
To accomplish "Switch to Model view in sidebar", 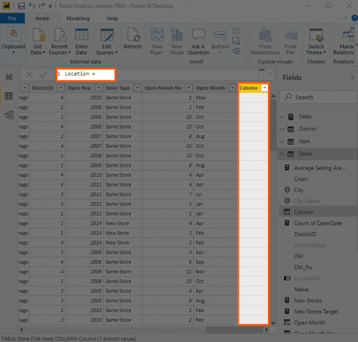I will (x=9, y=115).
